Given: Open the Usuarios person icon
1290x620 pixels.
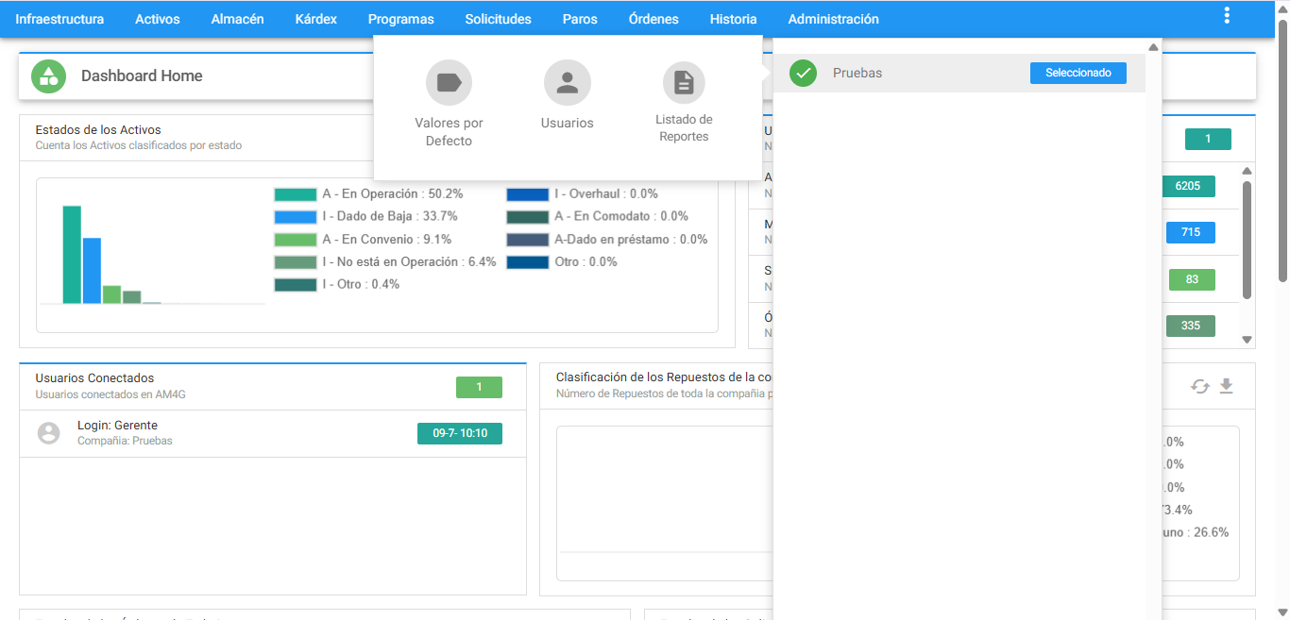Looking at the screenshot, I should (x=568, y=83).
